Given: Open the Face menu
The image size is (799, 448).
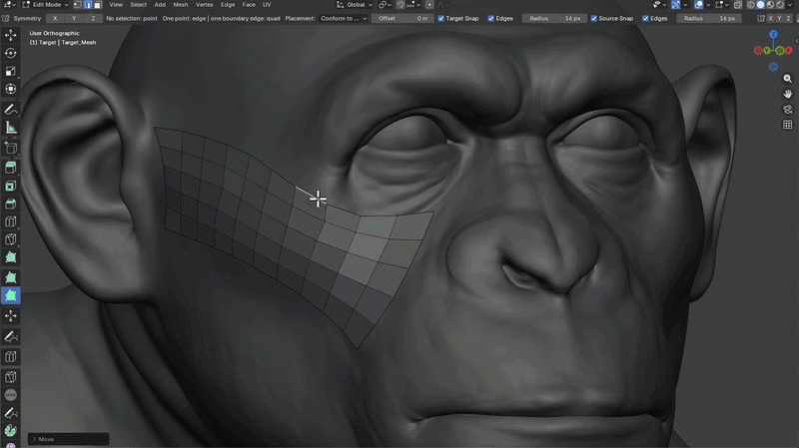Looking at the screenshot, I should [x=249, y=5].
